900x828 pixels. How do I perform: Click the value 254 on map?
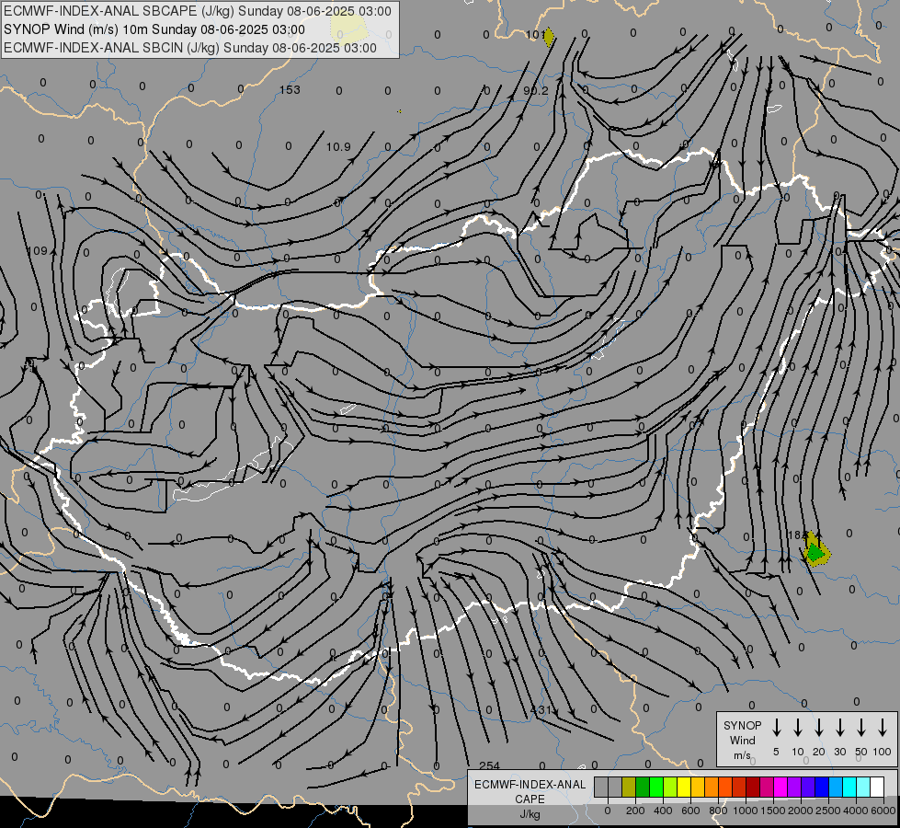489,765
